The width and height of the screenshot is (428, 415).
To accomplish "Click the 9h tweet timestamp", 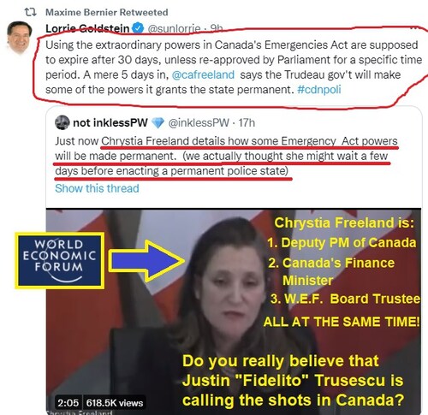I will [217, 28].
